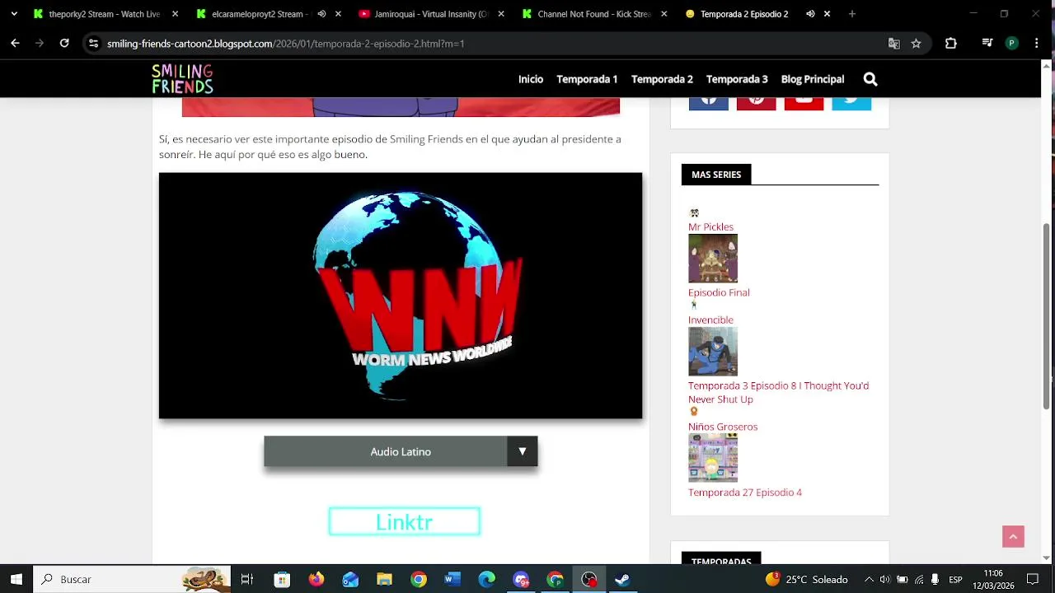Click the Smiling Friends logo
The height and width of the screenshot is (593, 1055).
click(x=182, y=79)
